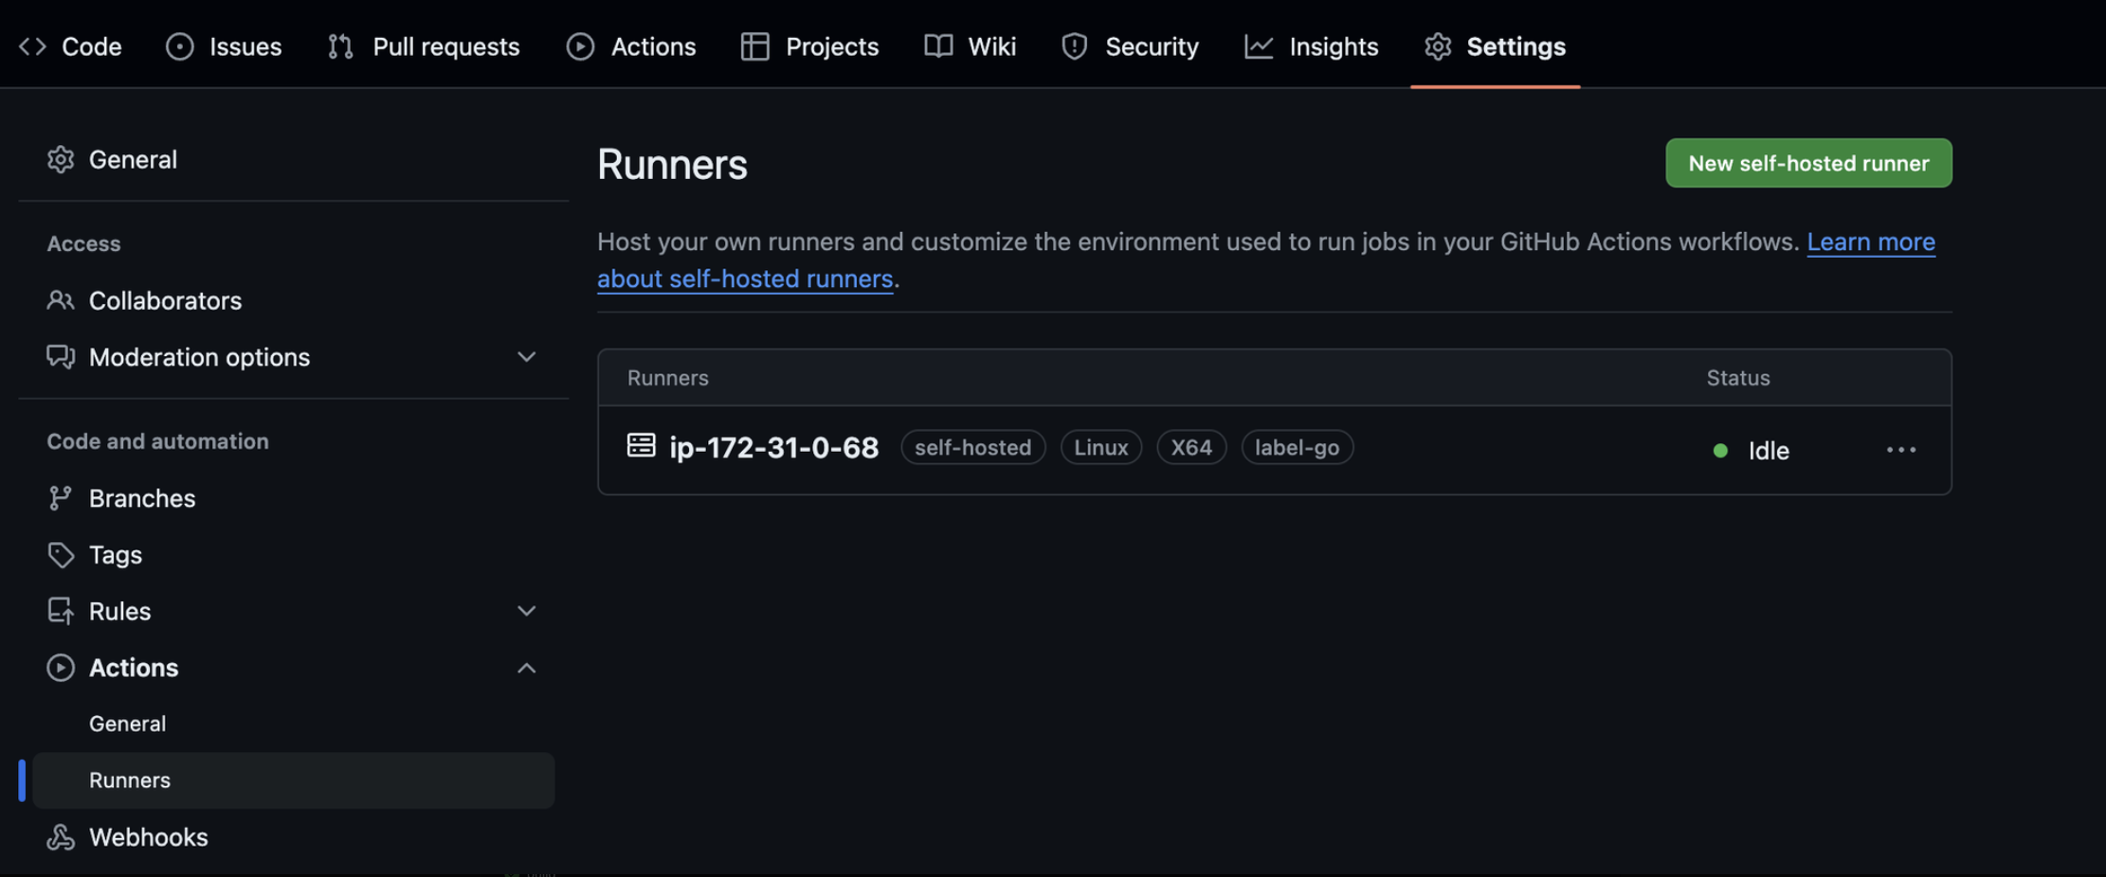Switch to the Projects tab
2106x877 pixels.
(x=810, y=46)
